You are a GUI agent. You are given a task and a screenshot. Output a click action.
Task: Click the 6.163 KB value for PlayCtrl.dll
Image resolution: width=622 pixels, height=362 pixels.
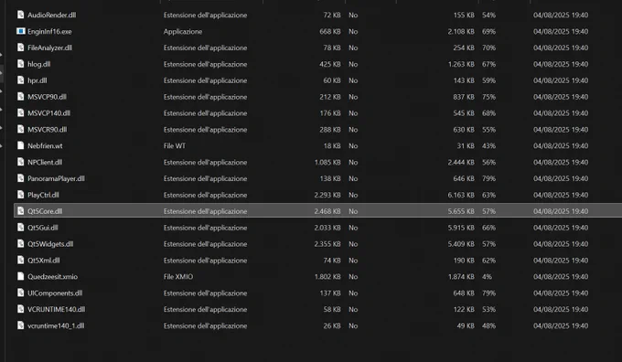[461, 195]
